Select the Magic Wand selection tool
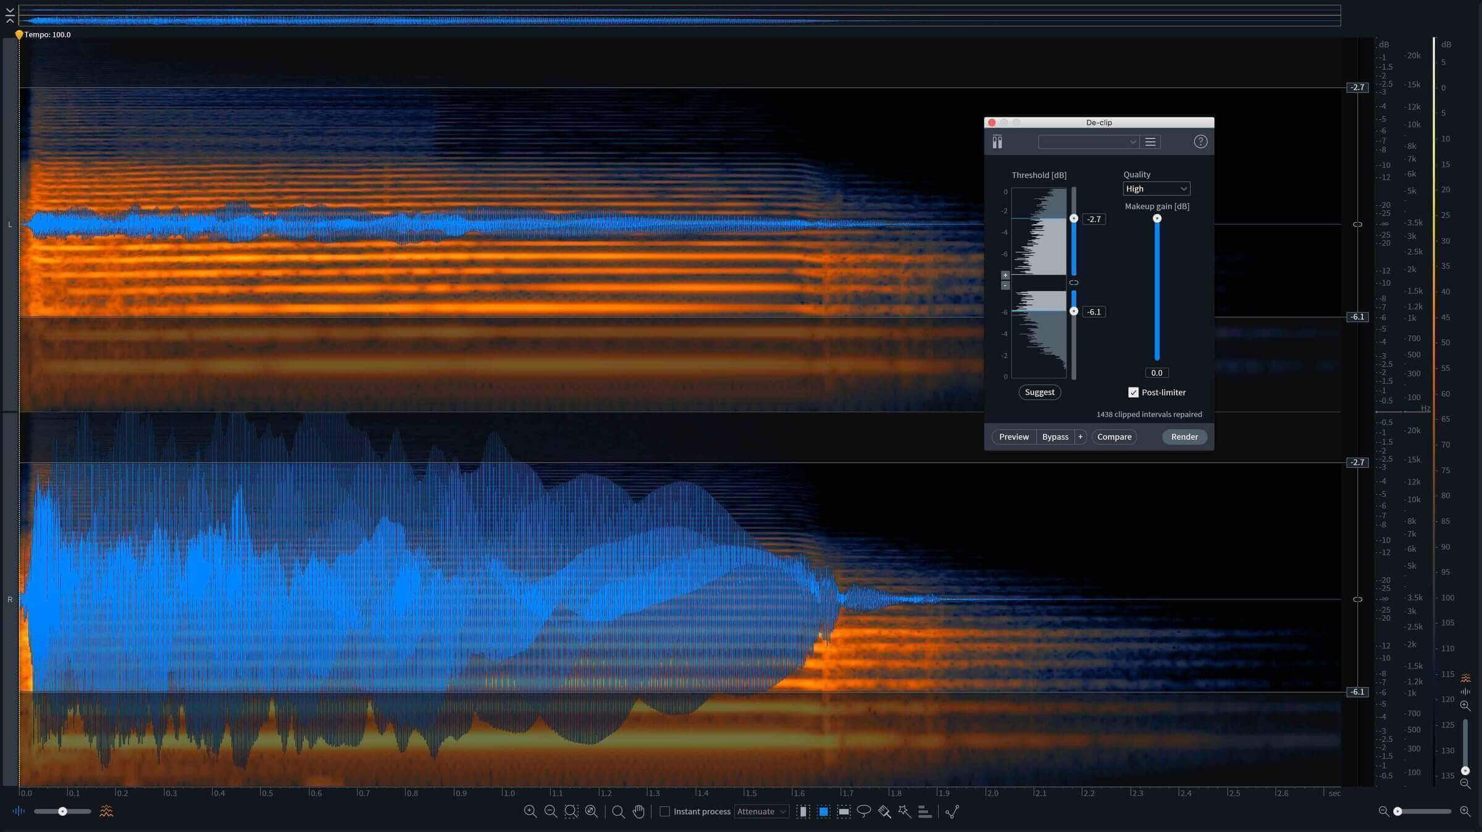 (x=905, y=812)
